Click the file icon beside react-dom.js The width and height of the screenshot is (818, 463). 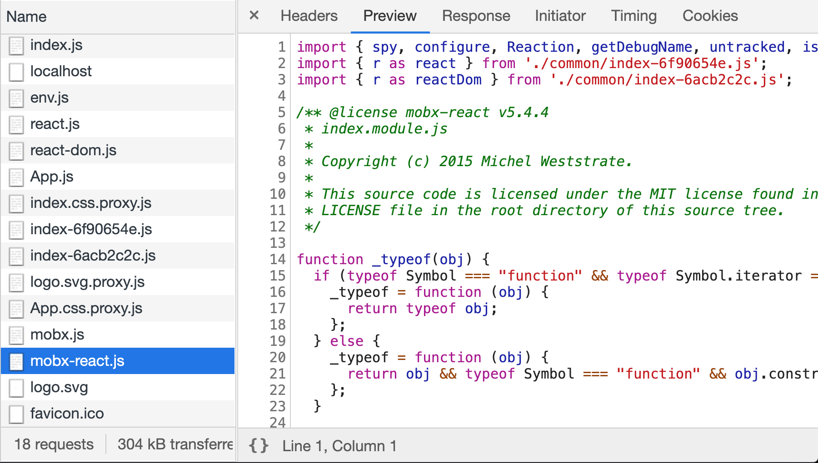(x=16, y=151)
